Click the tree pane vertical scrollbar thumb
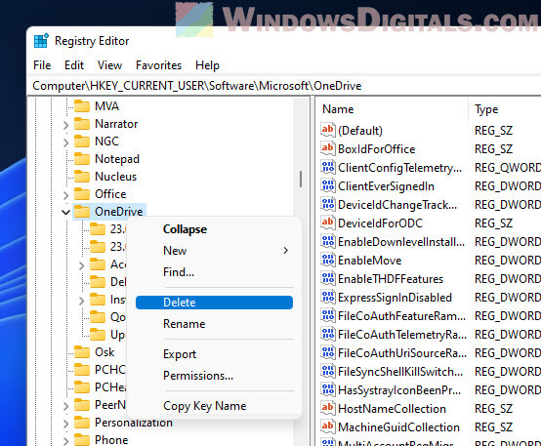The image size is (541, 446). tap(301, 179)
